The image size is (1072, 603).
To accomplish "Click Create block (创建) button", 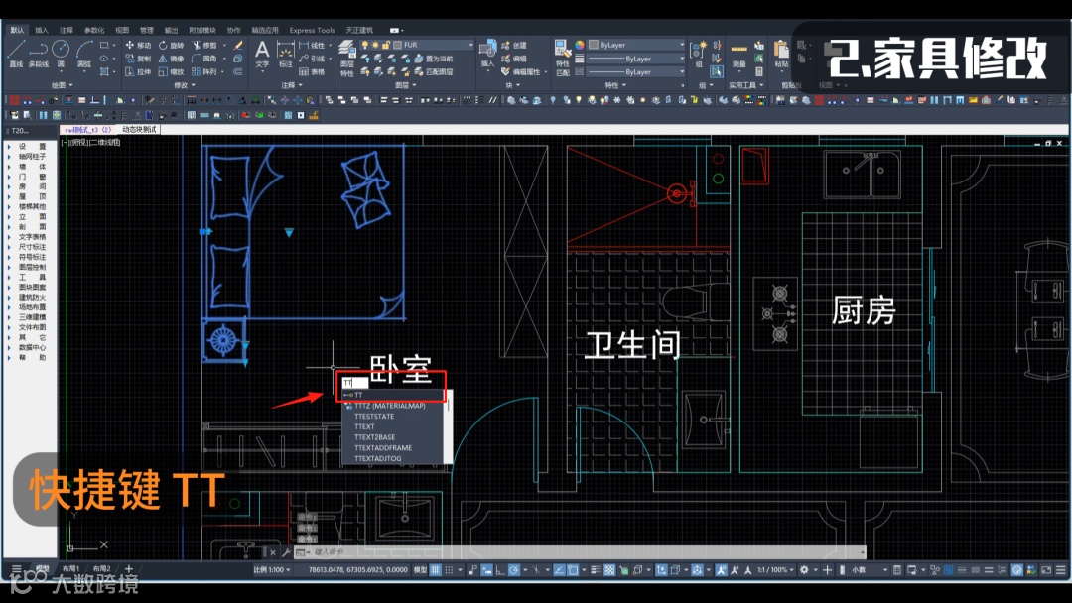I will [514, 45].
